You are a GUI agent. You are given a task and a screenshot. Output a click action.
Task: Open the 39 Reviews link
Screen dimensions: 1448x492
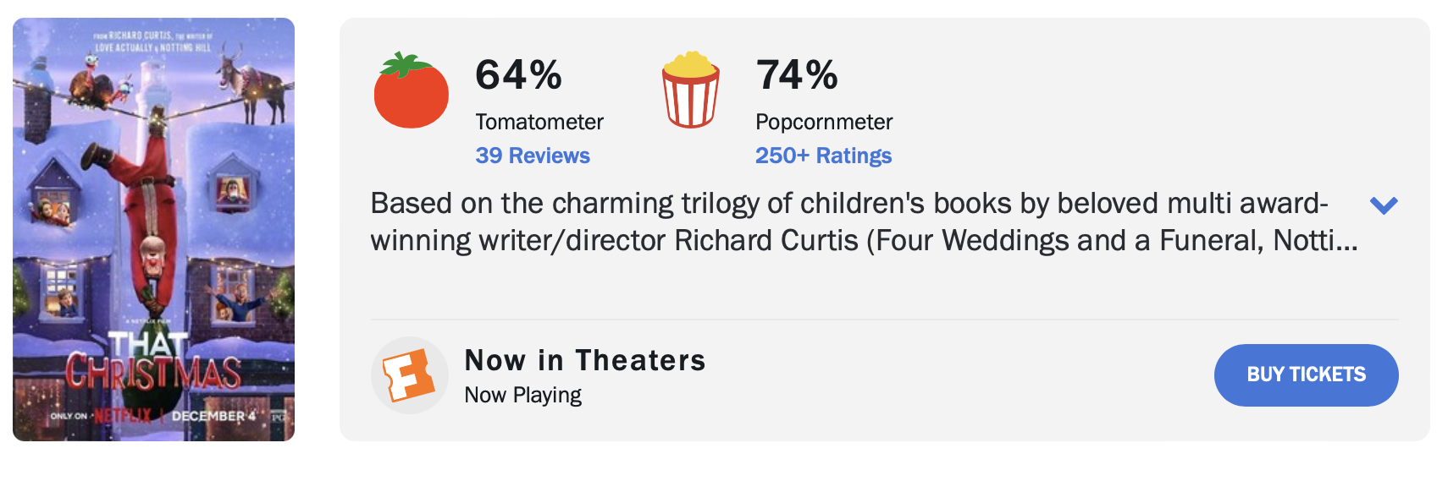[533, 156]
